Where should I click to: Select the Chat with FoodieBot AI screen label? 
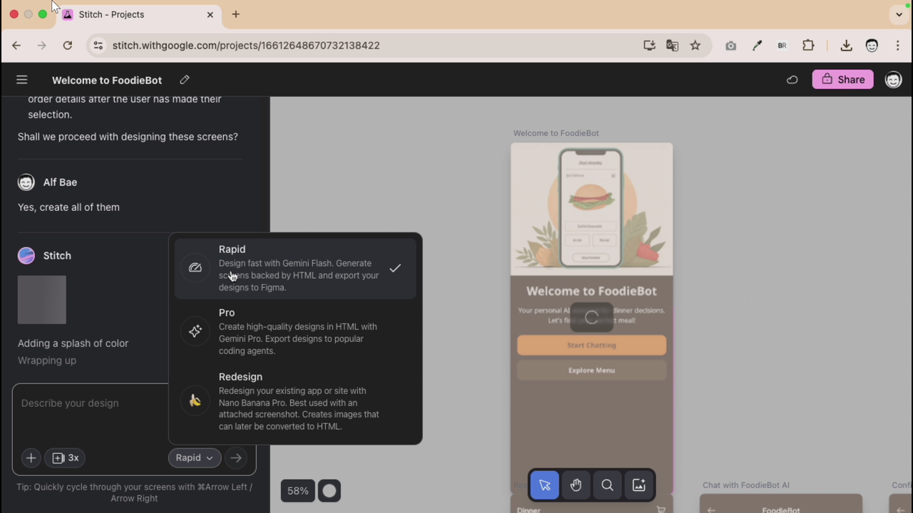coord(745,485)
